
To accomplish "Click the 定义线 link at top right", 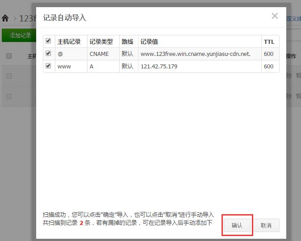I will (294, 19).
